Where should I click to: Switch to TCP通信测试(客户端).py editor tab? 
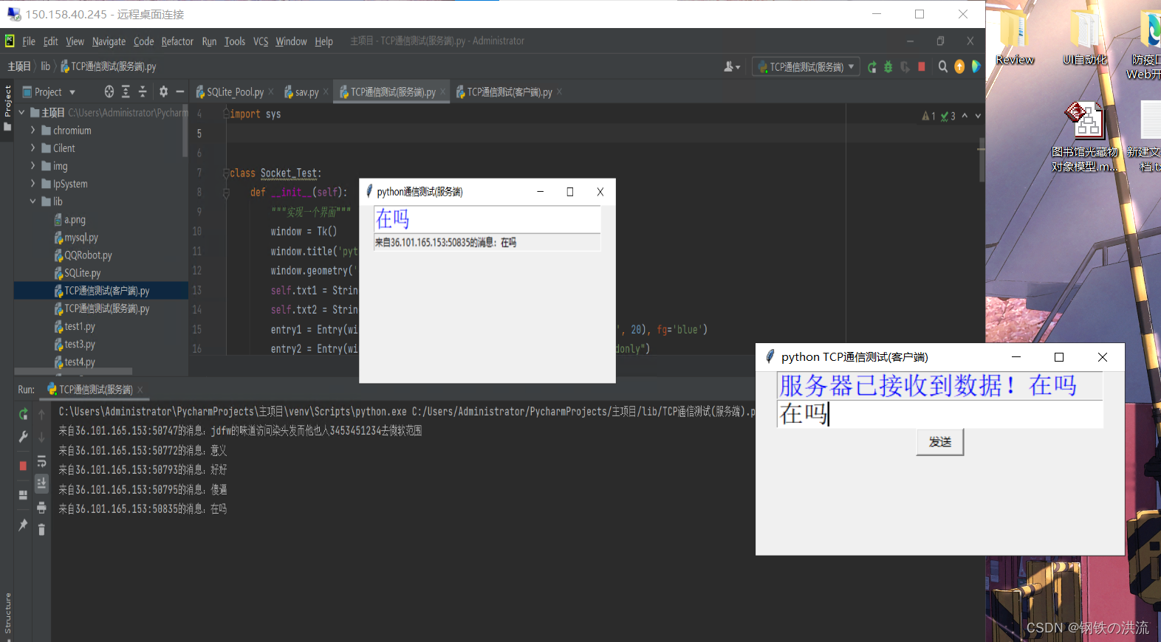509,92
